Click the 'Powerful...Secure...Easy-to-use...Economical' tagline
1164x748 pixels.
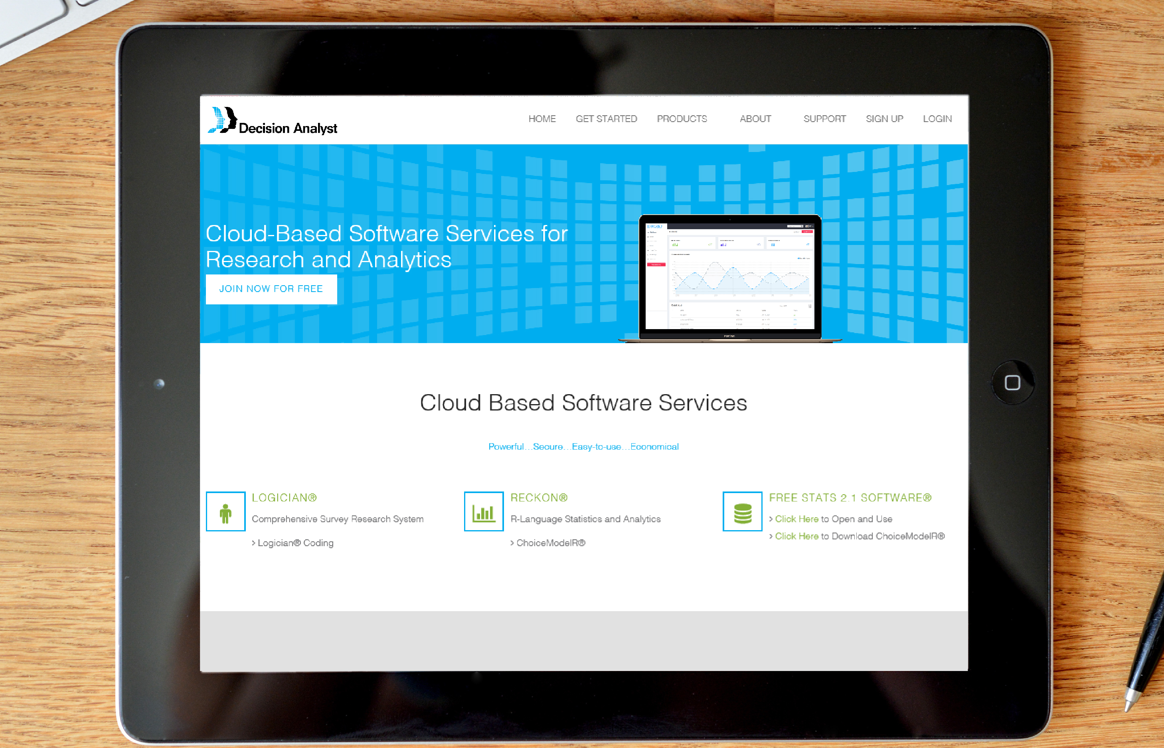point(583,447)
